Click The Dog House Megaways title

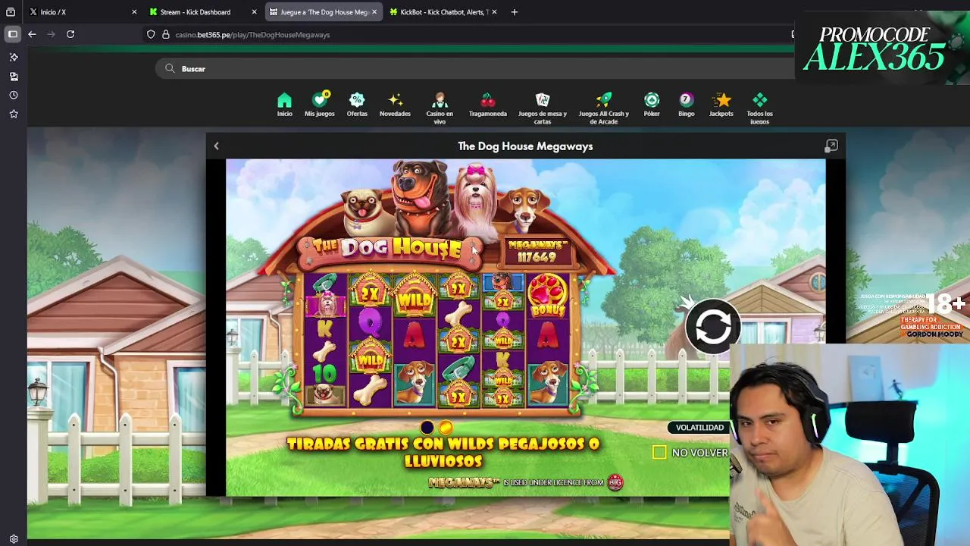[x=525, y=146]
